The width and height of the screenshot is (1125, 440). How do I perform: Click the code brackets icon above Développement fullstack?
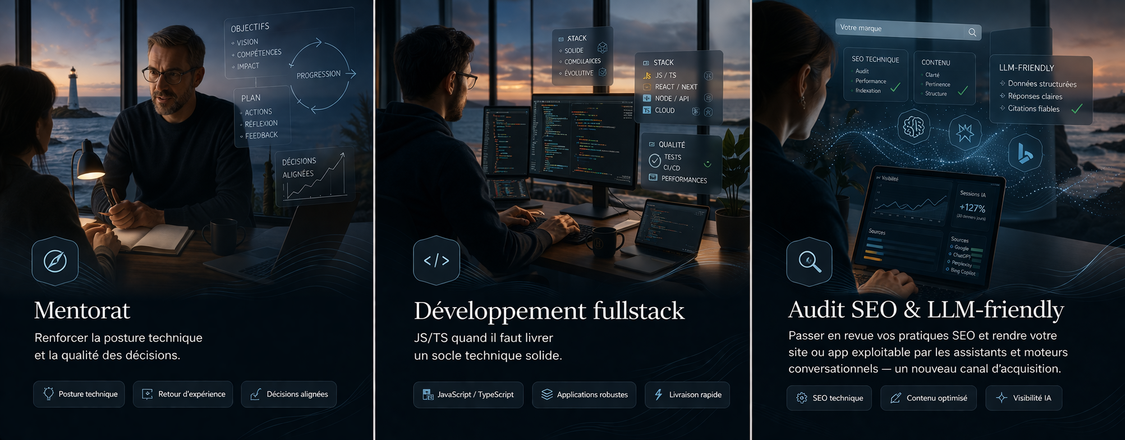point(436,260)
